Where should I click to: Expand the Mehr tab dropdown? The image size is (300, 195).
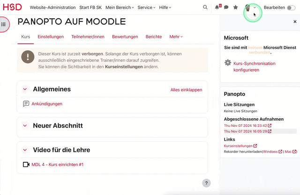tap(176, 36)
